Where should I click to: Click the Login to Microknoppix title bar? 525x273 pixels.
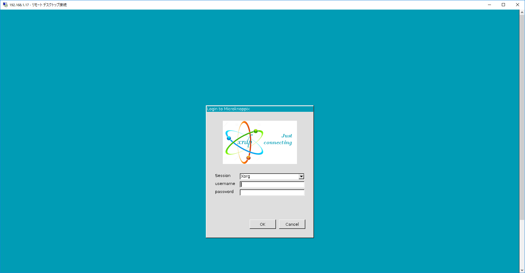coord(260,109)
